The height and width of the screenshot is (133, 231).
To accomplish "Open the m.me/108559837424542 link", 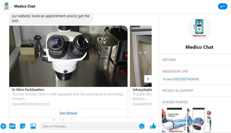I will [181, 79].
